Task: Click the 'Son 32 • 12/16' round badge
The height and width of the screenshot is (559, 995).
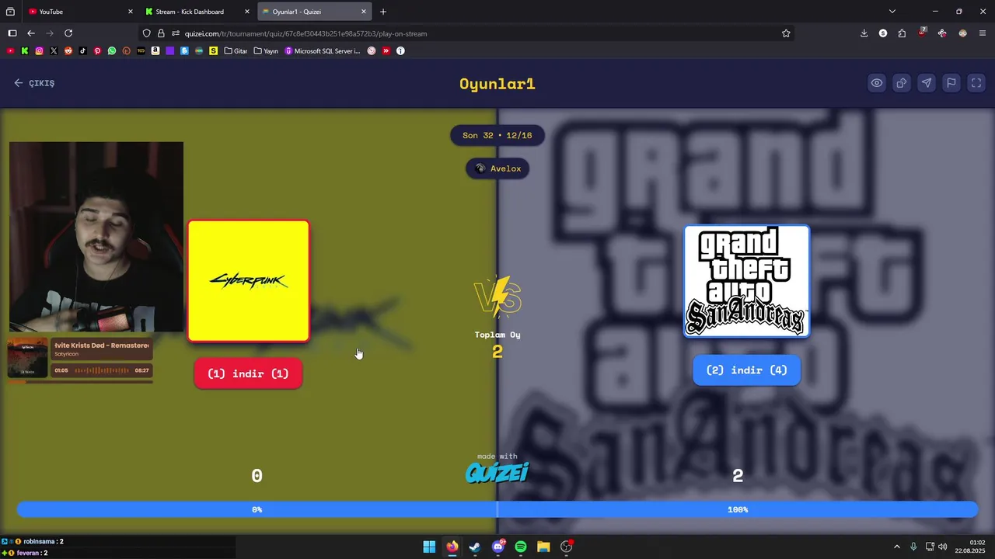Action: click(497, 135)
